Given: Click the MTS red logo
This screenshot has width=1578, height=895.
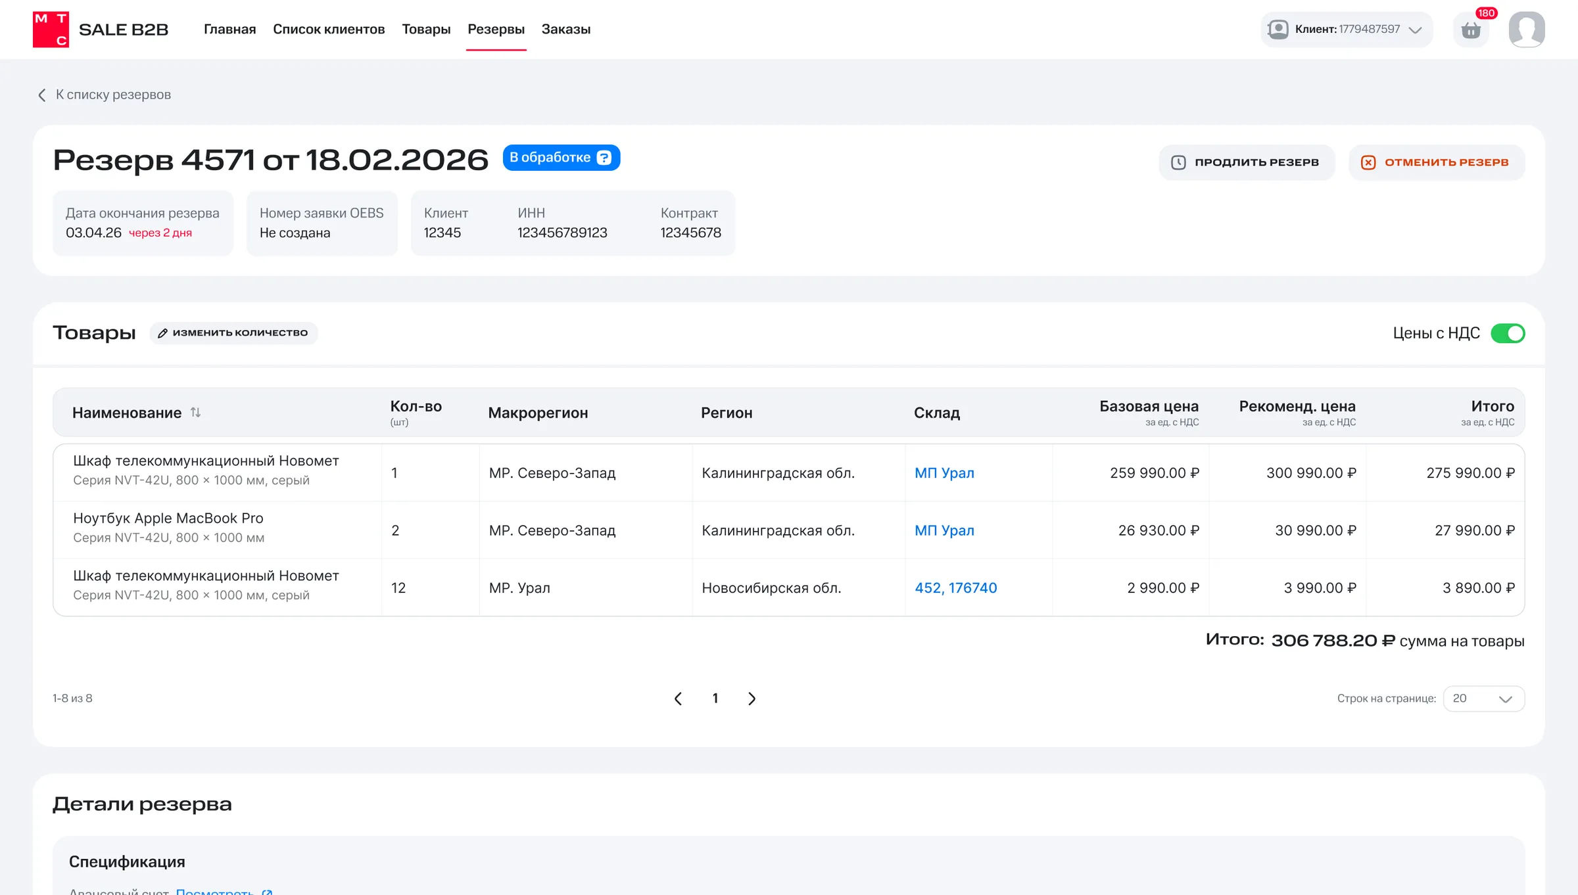Looking at the screenshot, I should [x=51, y=30].
